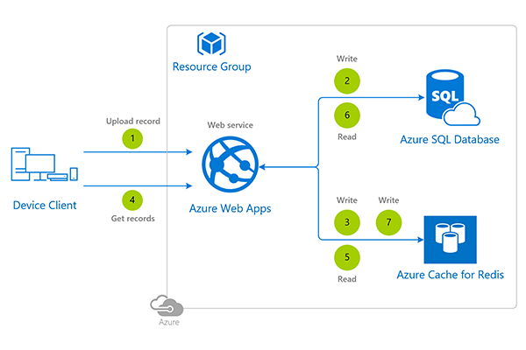Click the Write label above circle 3
This screenshot has width=526, height=350.
click(347, 200)
